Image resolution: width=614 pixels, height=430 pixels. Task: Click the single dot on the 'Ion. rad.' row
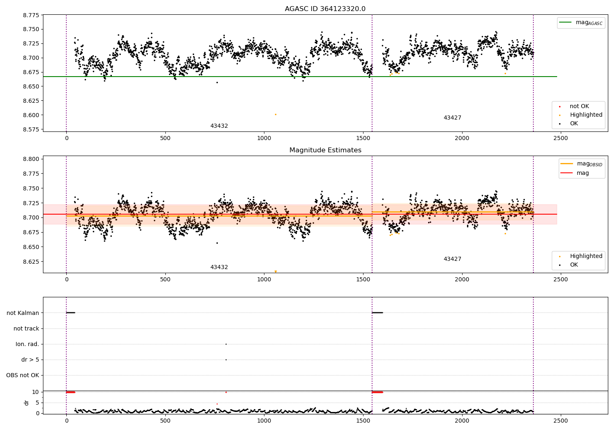click(226, 344)
